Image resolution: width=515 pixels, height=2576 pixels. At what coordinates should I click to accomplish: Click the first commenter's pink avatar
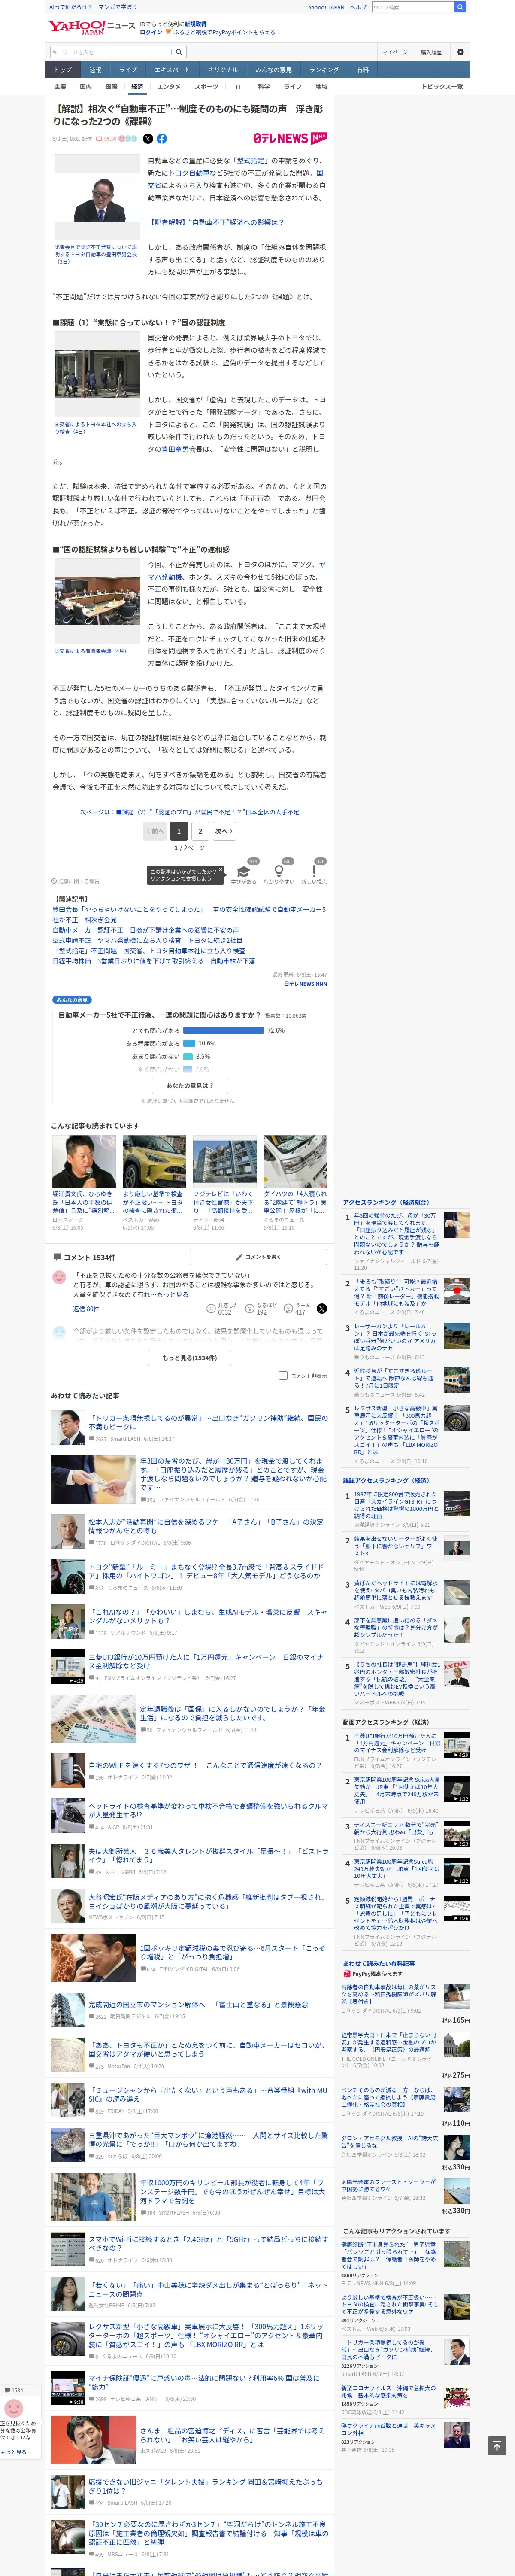tap(59, 1277)
